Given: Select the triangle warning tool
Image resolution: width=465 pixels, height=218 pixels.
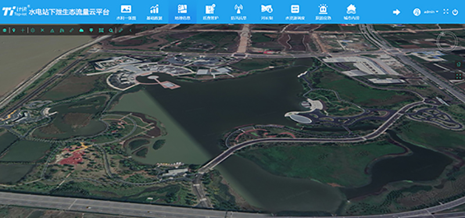Looking at the screenshot, I should [x=52, y=30].
